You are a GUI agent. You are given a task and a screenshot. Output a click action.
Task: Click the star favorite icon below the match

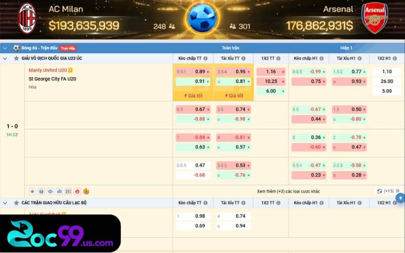(32, 192)
